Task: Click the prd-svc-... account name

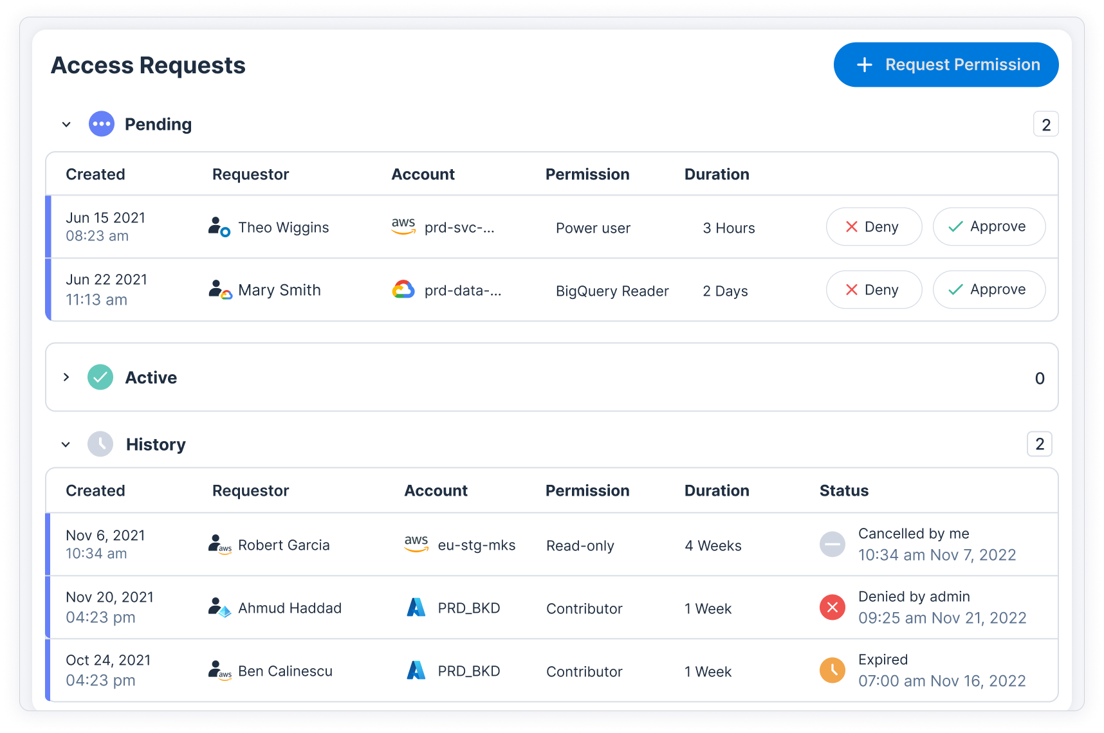Action: point(459,228)
